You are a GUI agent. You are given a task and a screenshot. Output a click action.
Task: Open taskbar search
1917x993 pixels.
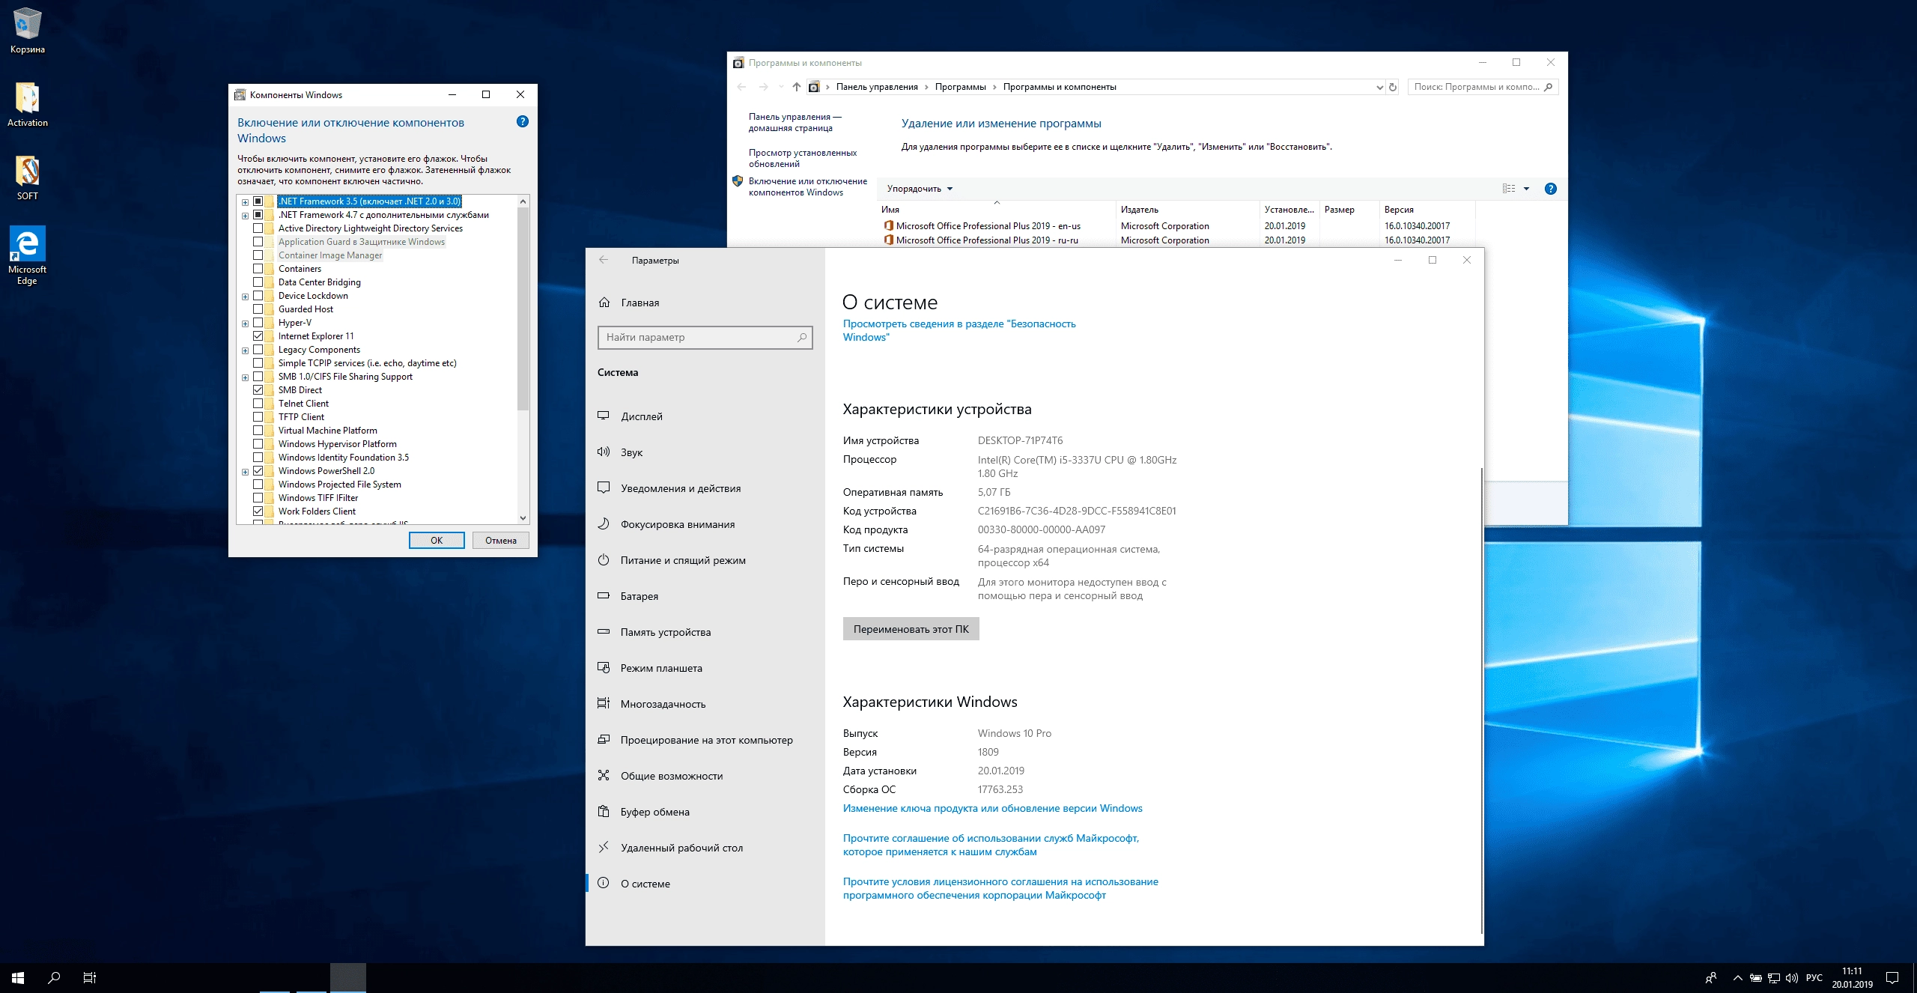click(54, 977)
